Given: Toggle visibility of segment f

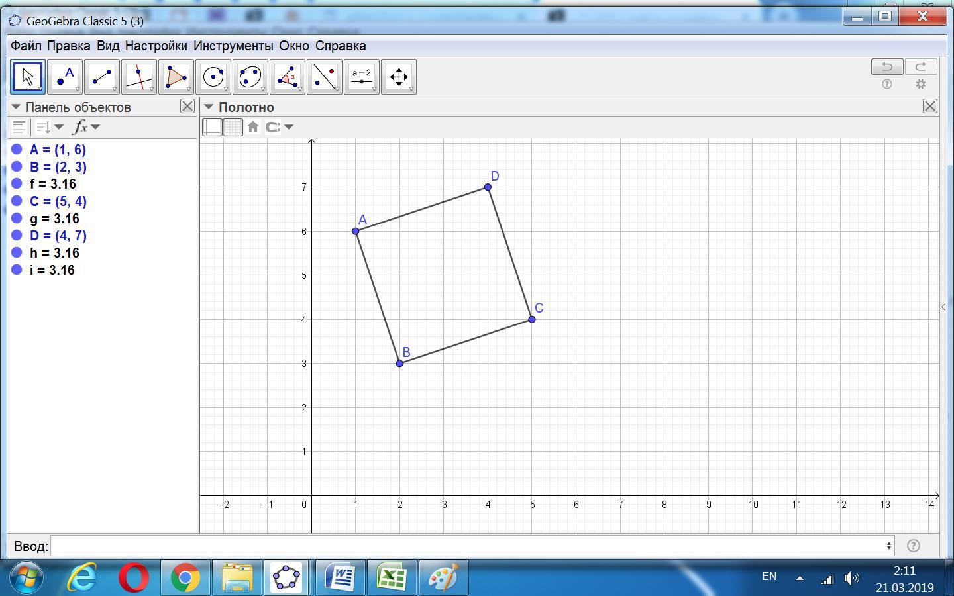Looking at the screenshot, I should (17, 184).
